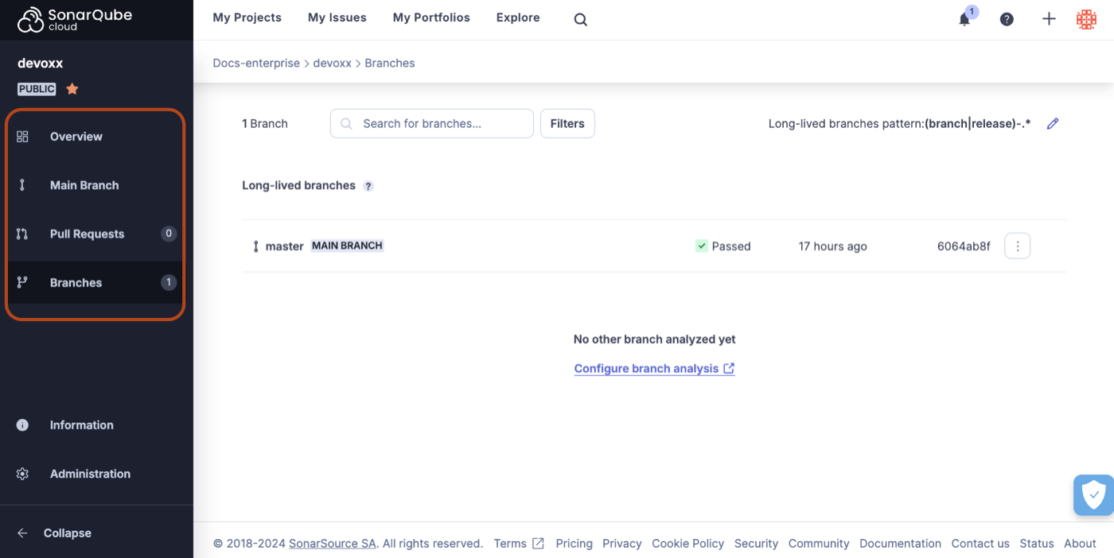Navigate to Docs-enterprise in the breadcrumb

point(255,63)
